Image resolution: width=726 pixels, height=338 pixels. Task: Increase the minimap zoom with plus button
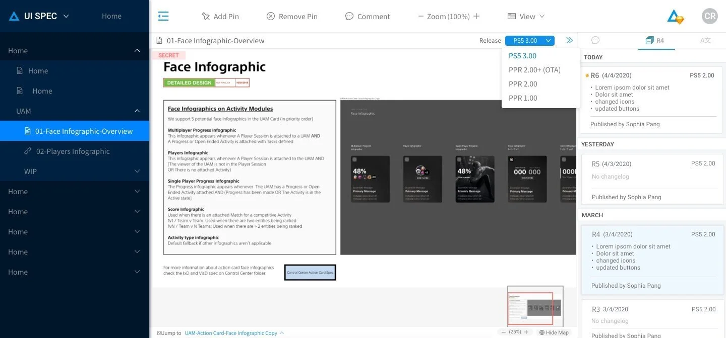click(526, 332)
